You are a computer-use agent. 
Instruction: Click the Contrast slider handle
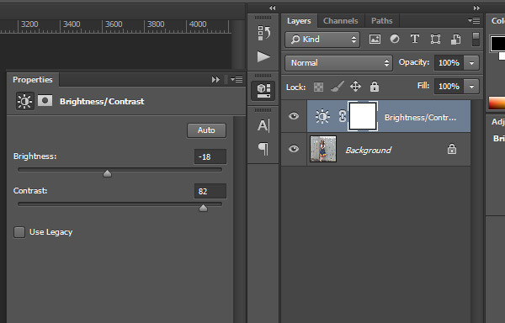pyautogui.click(x=203, y=208)
